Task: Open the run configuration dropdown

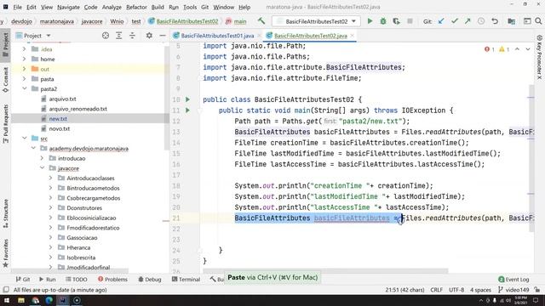Action: [x=316, y=21]
